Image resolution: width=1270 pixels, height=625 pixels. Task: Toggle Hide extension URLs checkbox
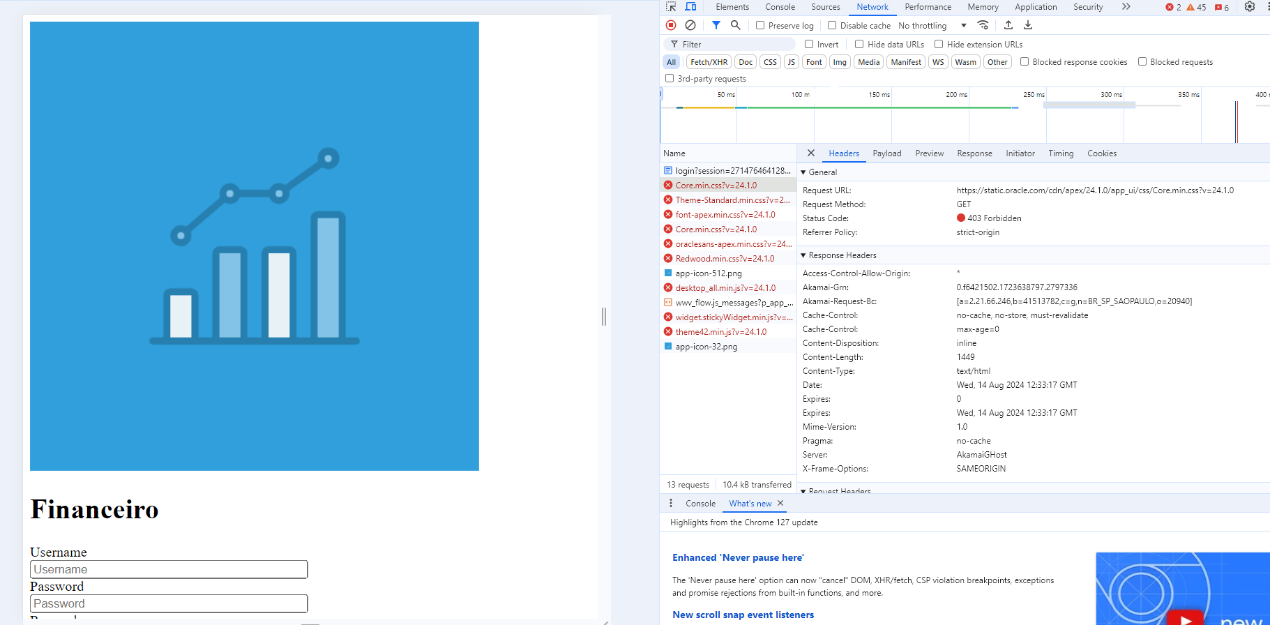click(939, 45)
